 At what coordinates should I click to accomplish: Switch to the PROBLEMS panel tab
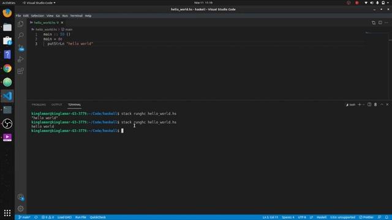click(x=39, y=105)
